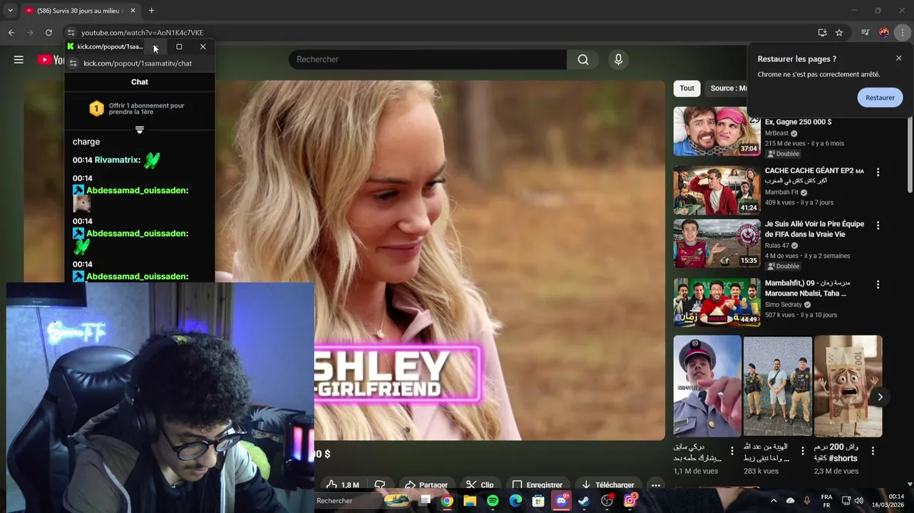The image size is (914, 513).
Task: Click inside the YouTube Rechercher search field
Action: point(428,60)
